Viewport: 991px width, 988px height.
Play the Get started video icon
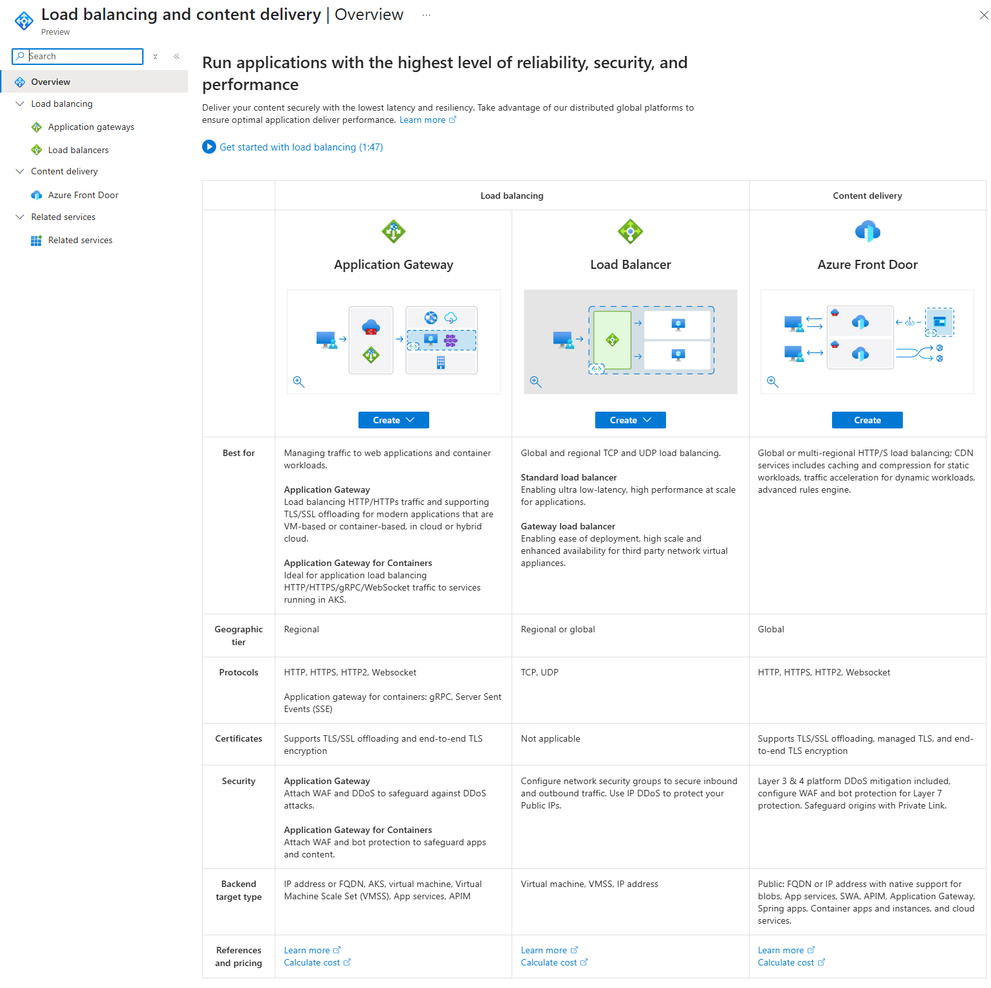coord(209,147)
